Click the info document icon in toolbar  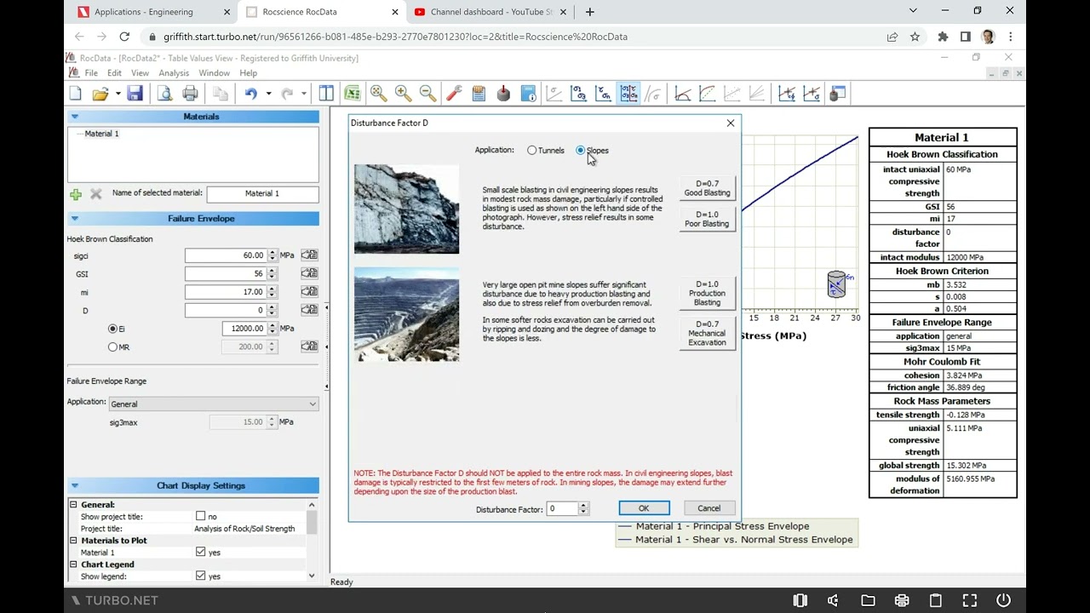529,94
